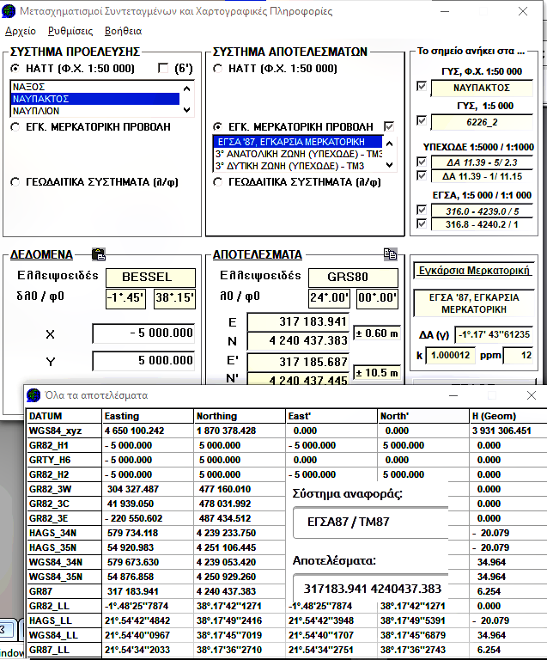
Task: Select source ΕΓΚ. ΜΕΡΚΑΤΟΡΙΚΗ ΠΡΟΒΟΛΗ radio button
Action: point(15,126)
